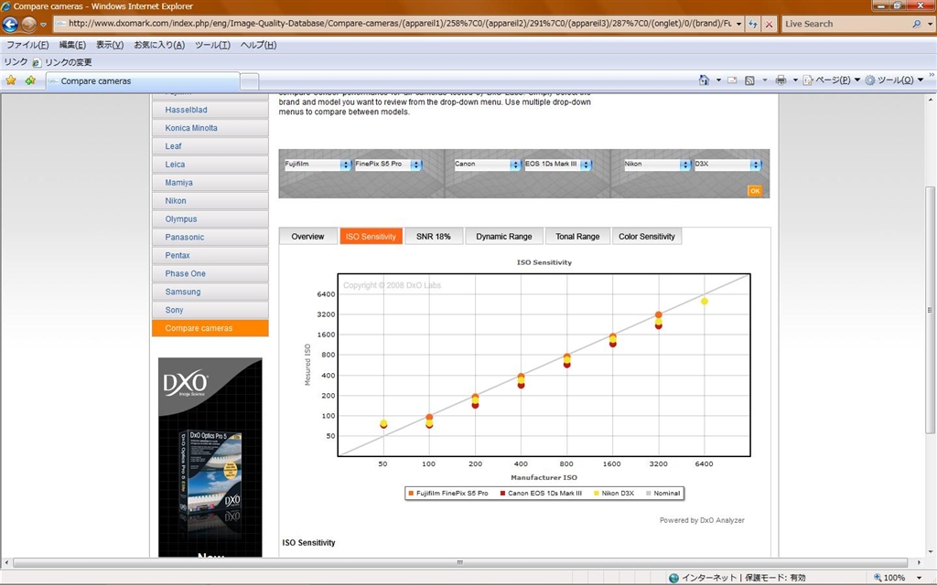Switch to the Color Sensitivity tab
The image size is (937, 585).
[x=647, y=237]
